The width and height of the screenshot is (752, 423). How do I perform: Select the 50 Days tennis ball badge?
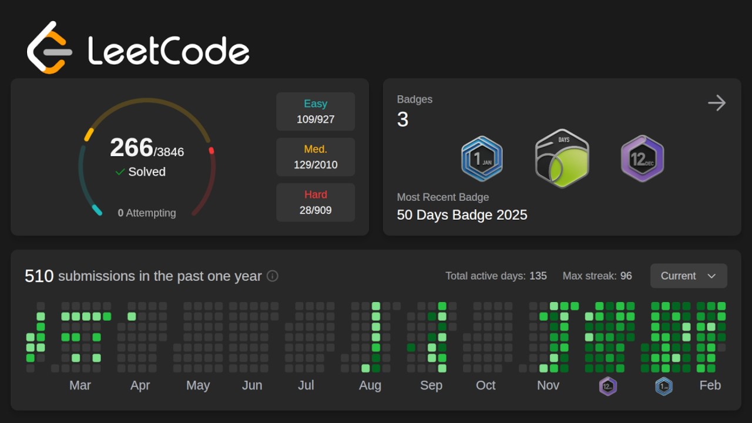[562, 159]
